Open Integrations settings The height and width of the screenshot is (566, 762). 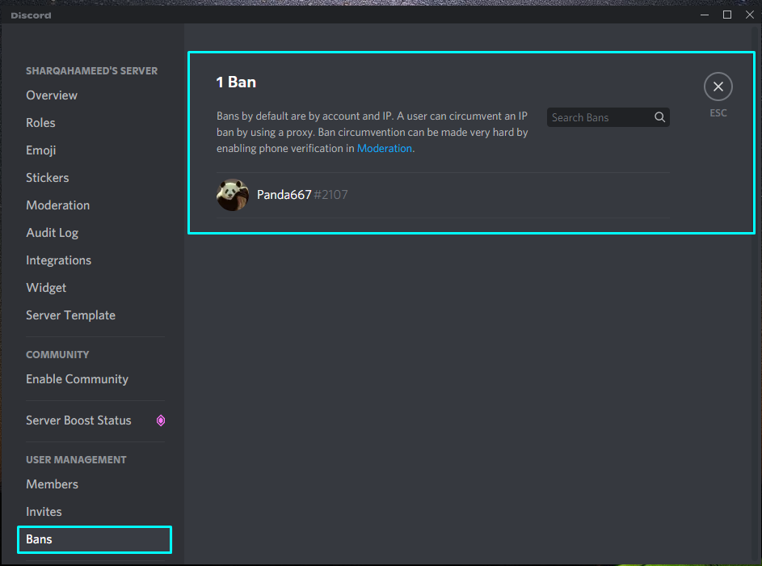pyautogui.click(x=58, y=260)
